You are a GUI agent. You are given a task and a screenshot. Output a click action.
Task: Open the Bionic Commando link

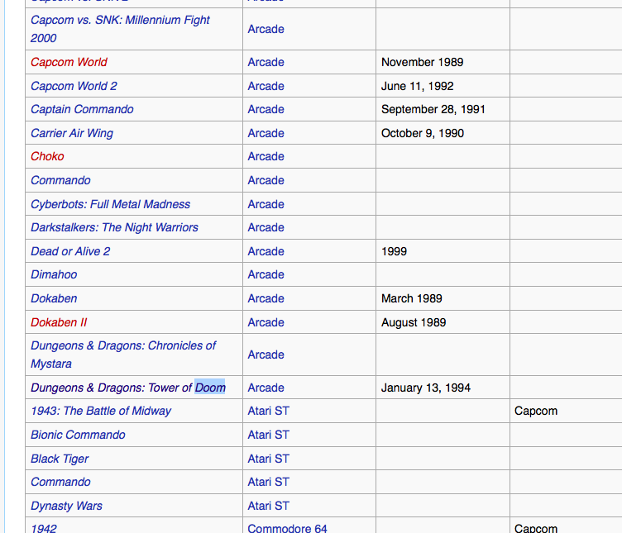click(x=78, y=435)
